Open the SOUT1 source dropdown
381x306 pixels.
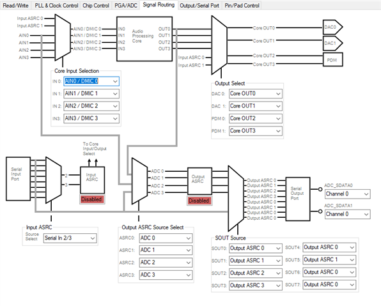[255, 261]
